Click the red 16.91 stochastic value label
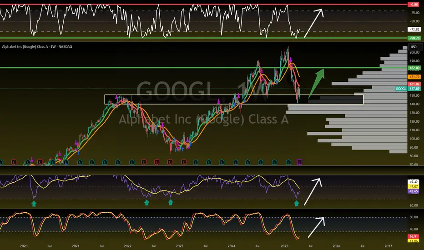The image size is (424, 250). coord(414,236)
